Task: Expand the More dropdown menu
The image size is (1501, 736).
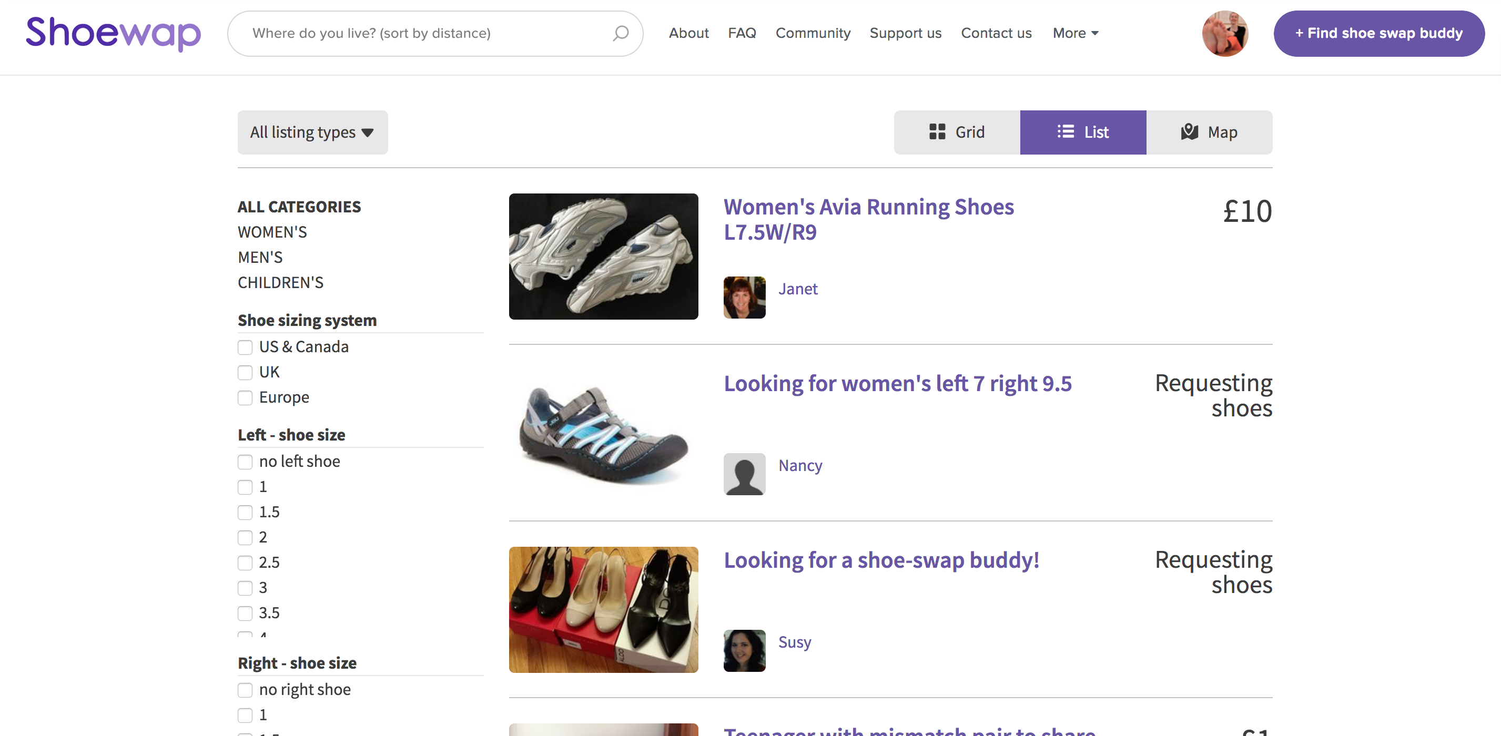Action: click(x=1075, y=33)
